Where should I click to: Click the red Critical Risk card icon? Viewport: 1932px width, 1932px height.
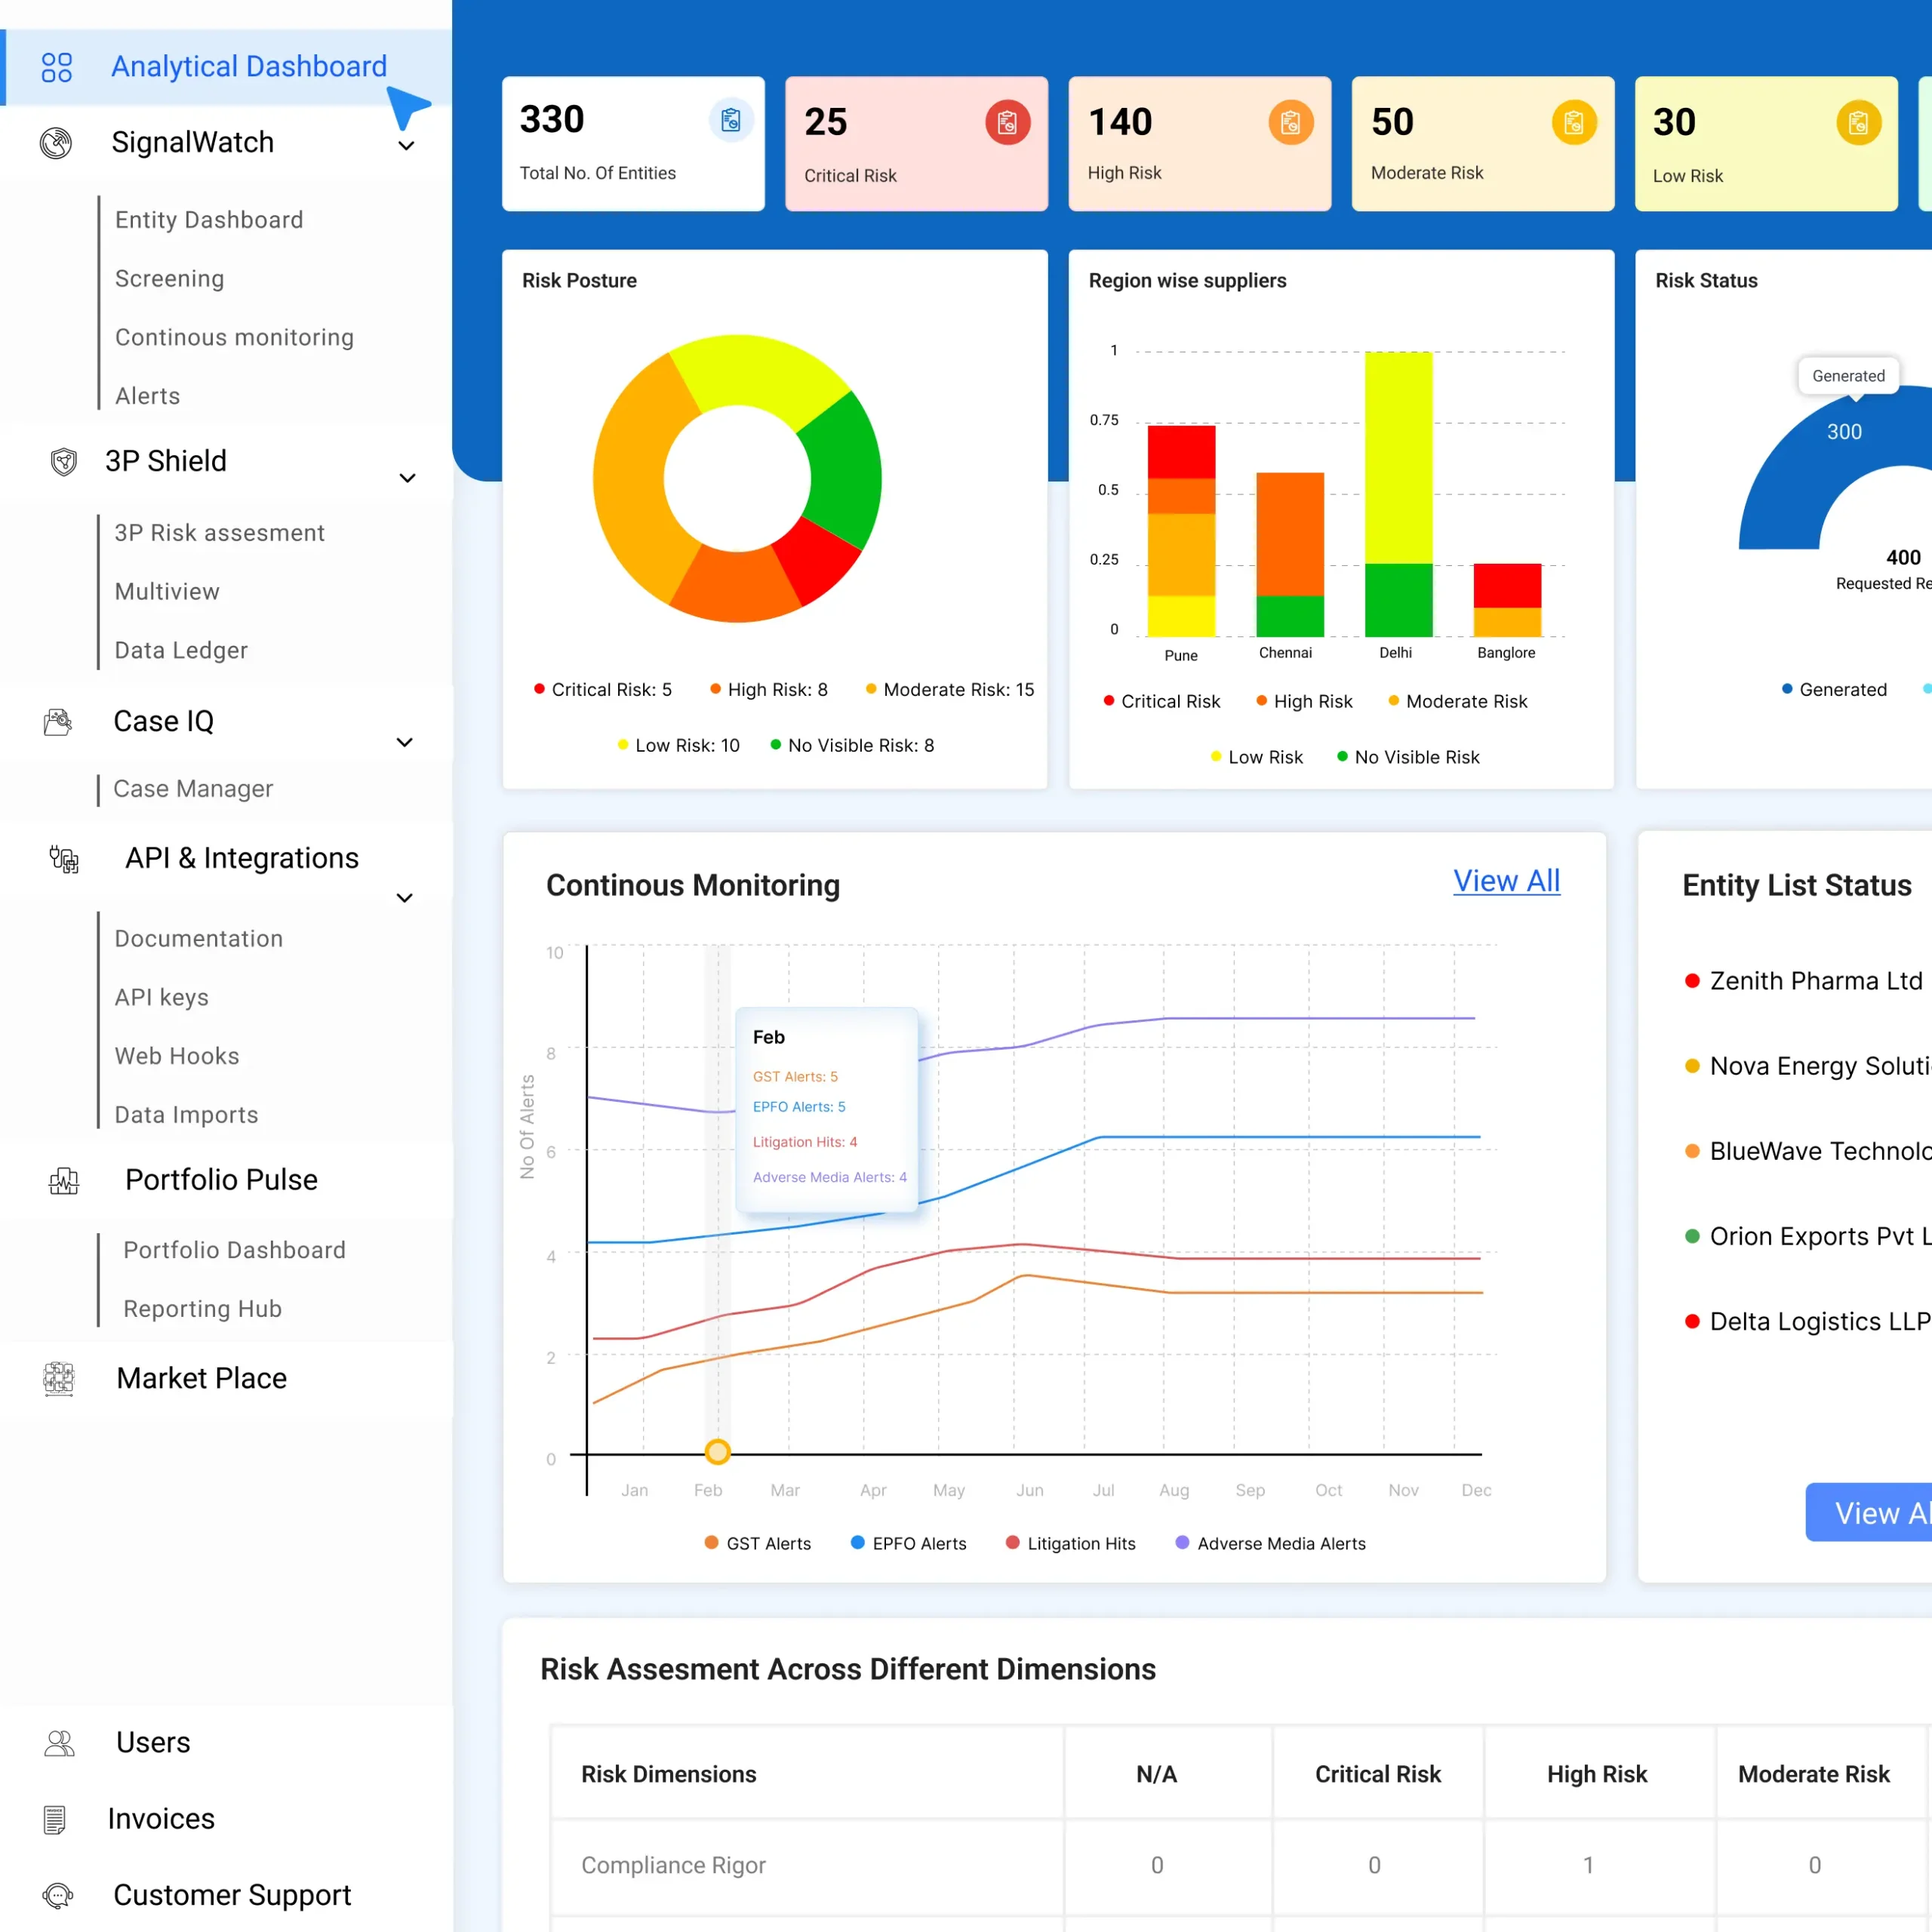point(1007,122)
